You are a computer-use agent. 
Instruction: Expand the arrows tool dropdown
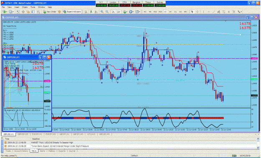coord(241,12)
